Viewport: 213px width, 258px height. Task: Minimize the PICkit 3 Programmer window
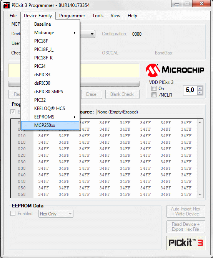[x=177, y=3]
